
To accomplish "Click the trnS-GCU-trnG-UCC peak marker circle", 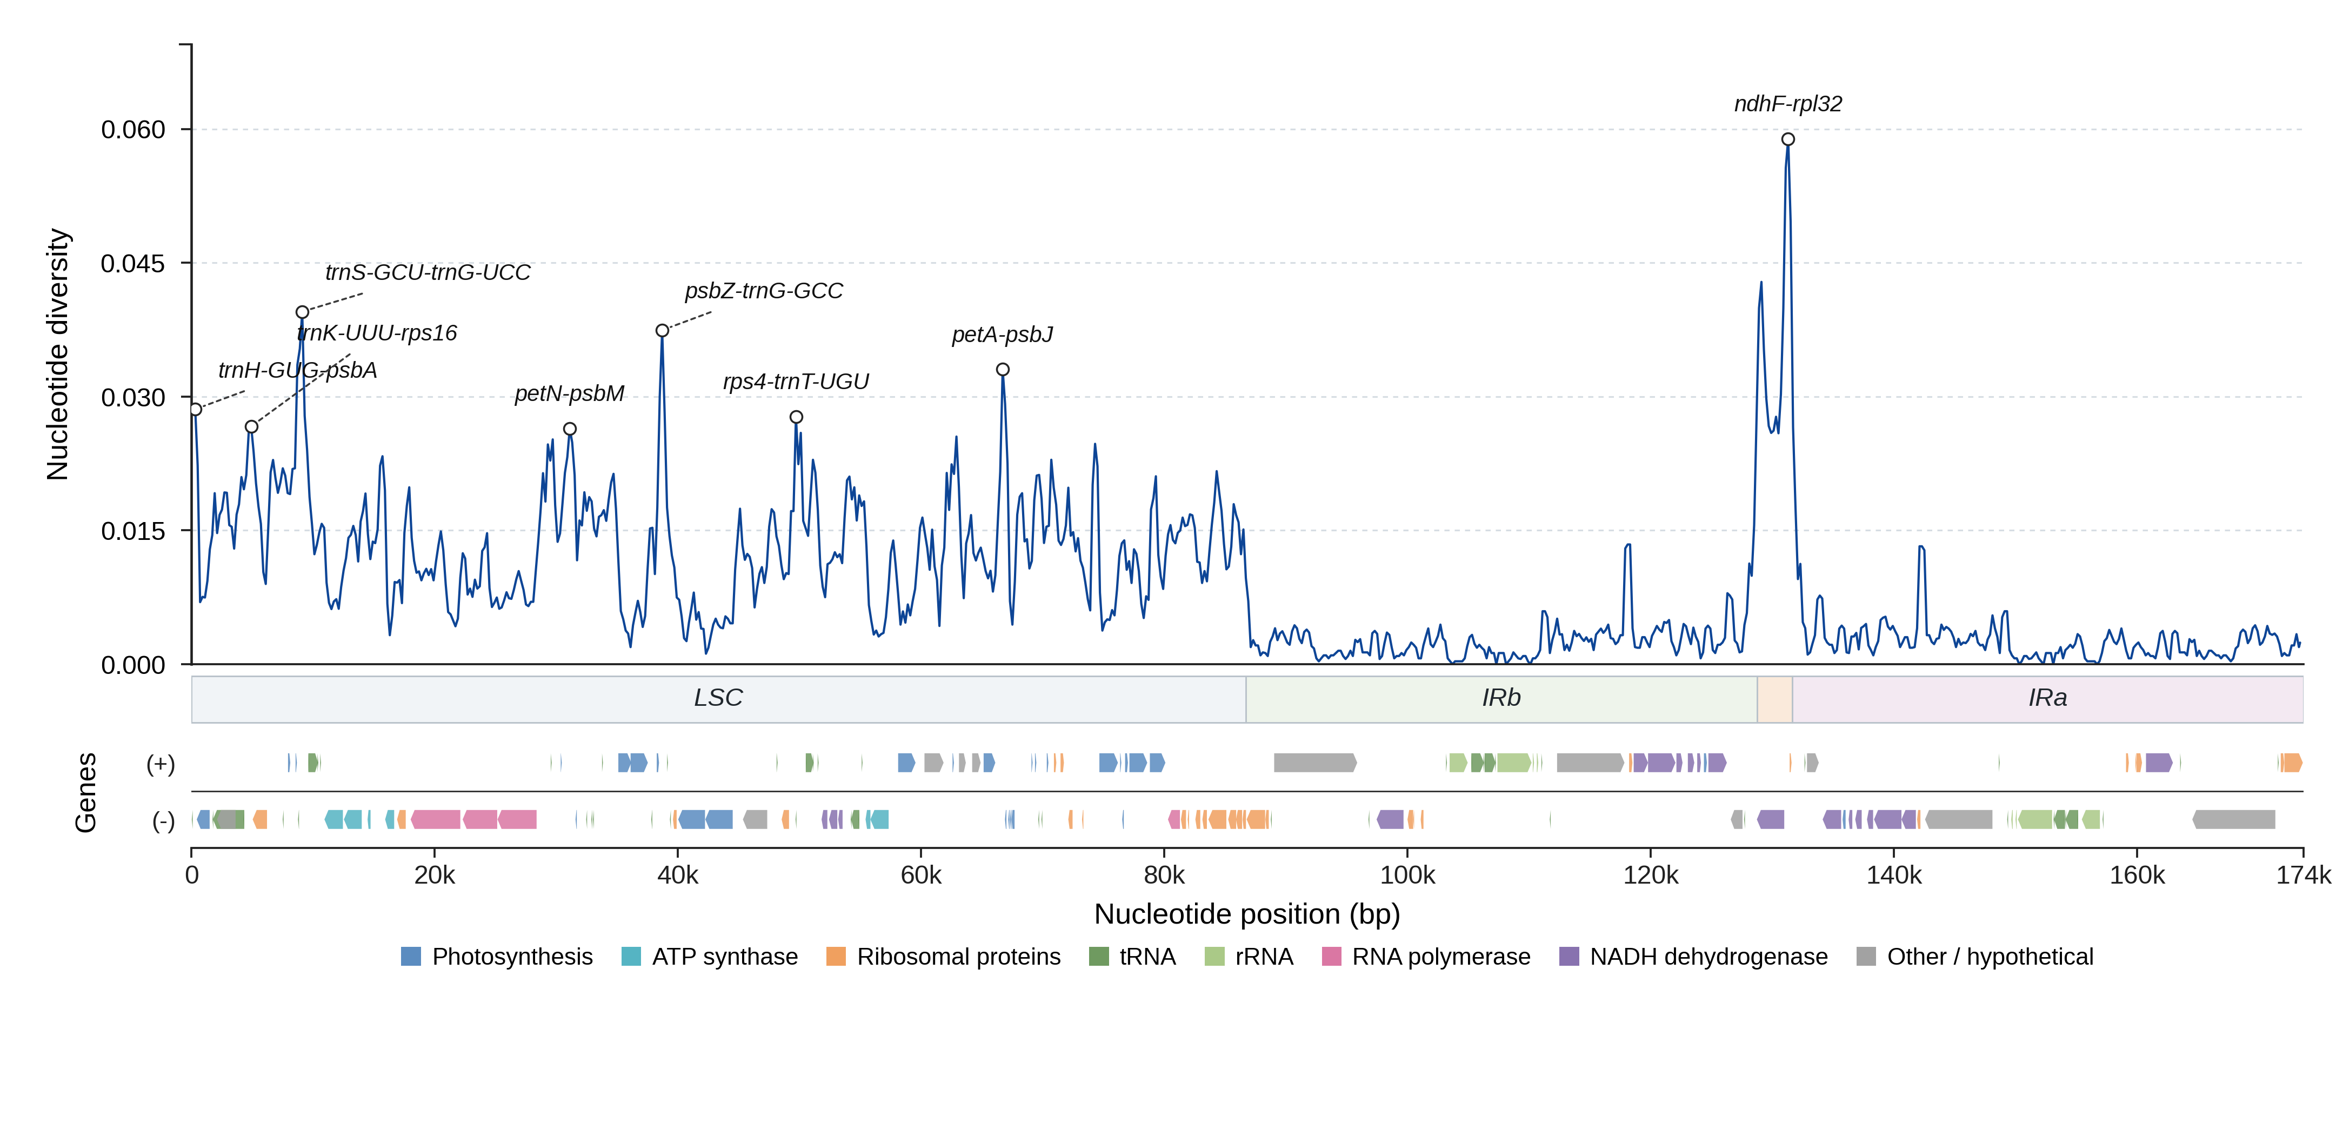I will tap(302, 312).
